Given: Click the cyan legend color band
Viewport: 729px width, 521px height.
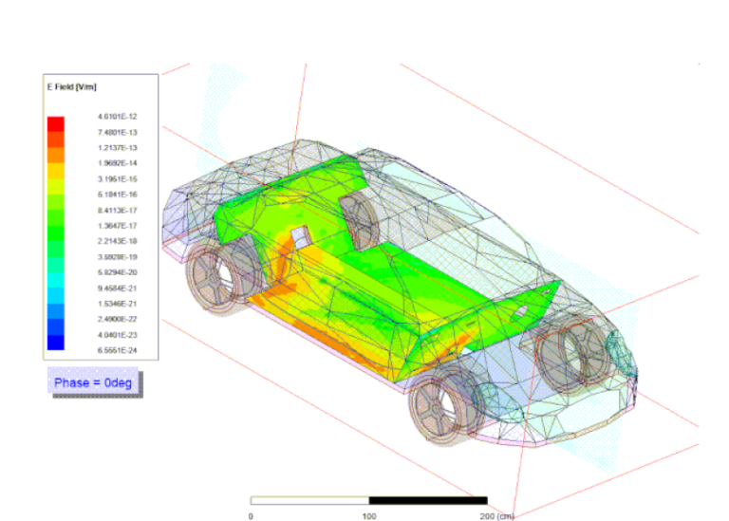Looking at the screenshot, I should tap(57, 280).
